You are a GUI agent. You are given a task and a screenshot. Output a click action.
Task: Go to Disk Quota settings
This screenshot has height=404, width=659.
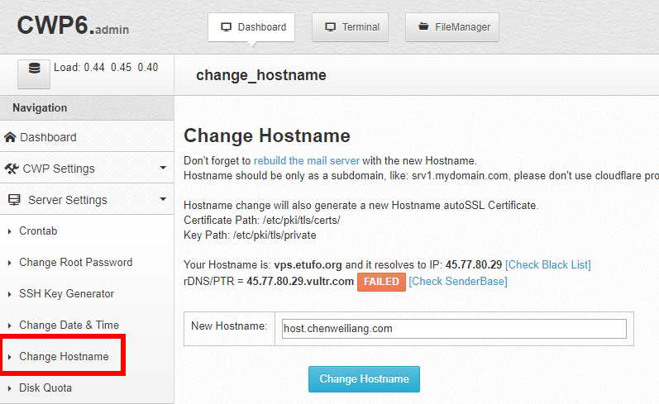(x=45, y=388)
